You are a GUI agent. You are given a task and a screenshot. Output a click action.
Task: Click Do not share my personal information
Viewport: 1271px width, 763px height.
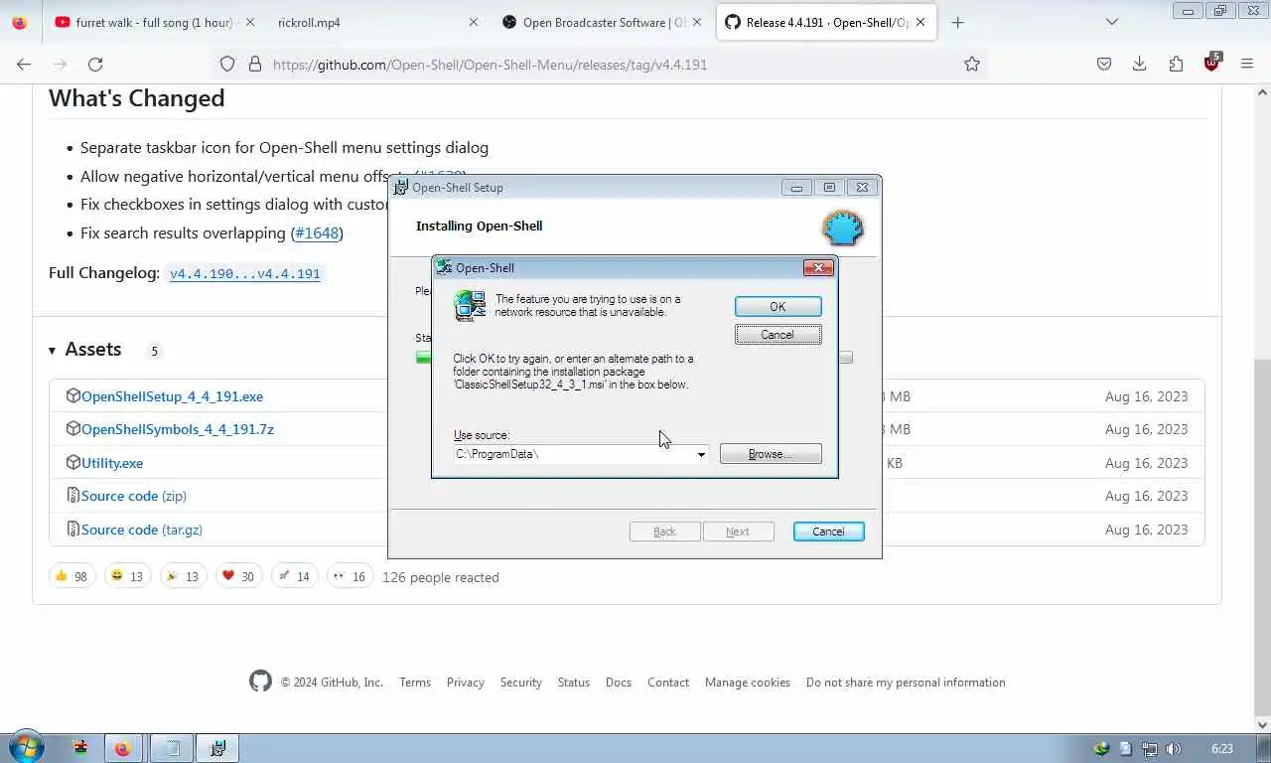point(906,683)
